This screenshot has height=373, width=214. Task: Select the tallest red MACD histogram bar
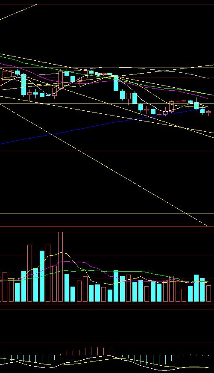click(97, 351)
